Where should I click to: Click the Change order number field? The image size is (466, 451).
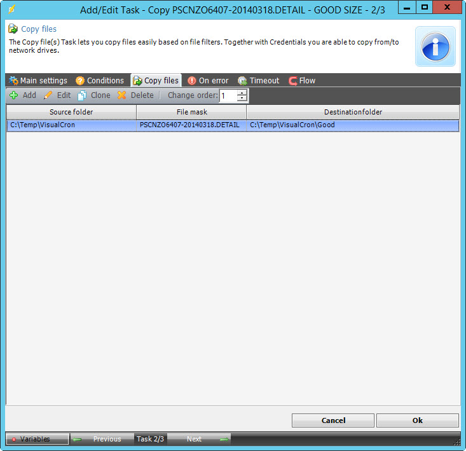228,96
